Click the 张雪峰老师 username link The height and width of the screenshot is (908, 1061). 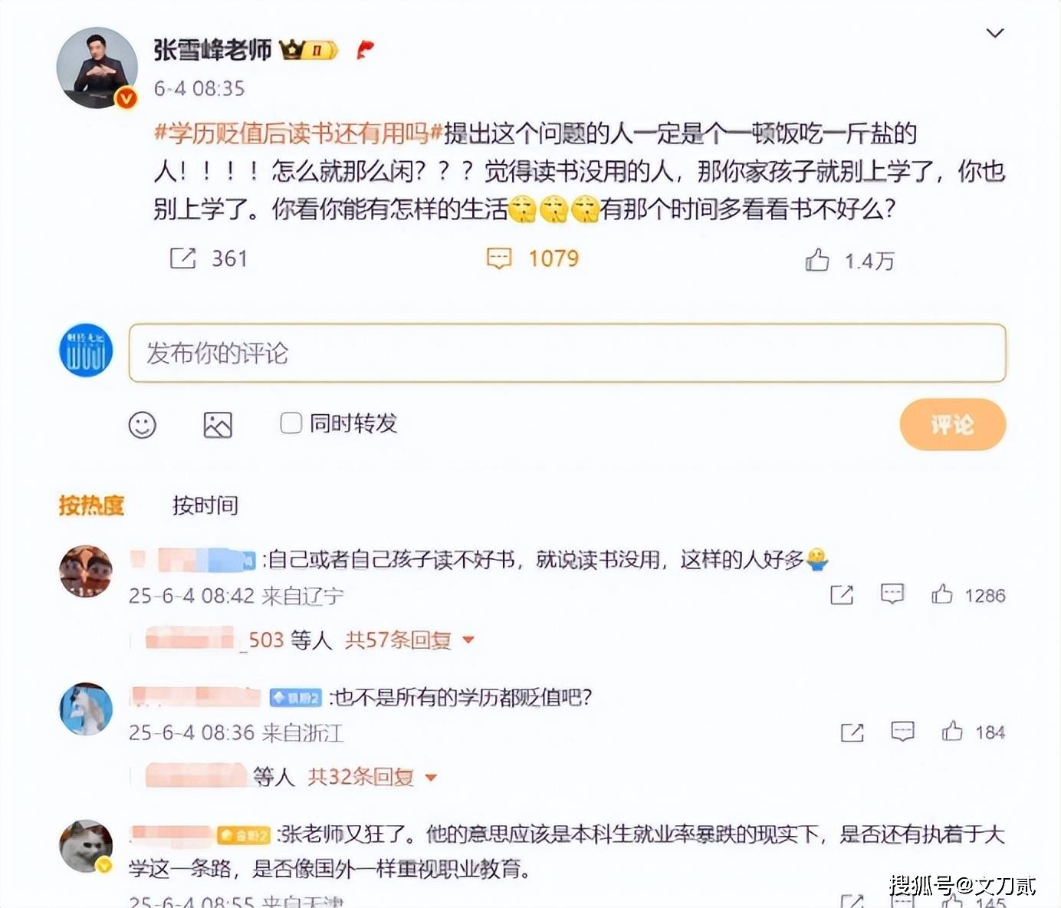point(212,50)
